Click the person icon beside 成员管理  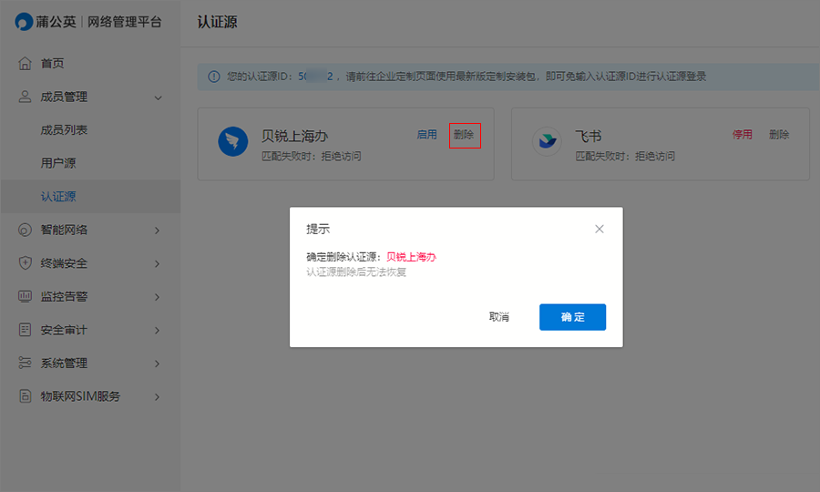25,97
